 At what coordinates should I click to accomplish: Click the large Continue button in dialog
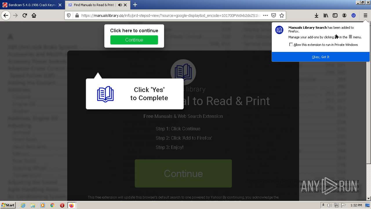coord(183,173)
